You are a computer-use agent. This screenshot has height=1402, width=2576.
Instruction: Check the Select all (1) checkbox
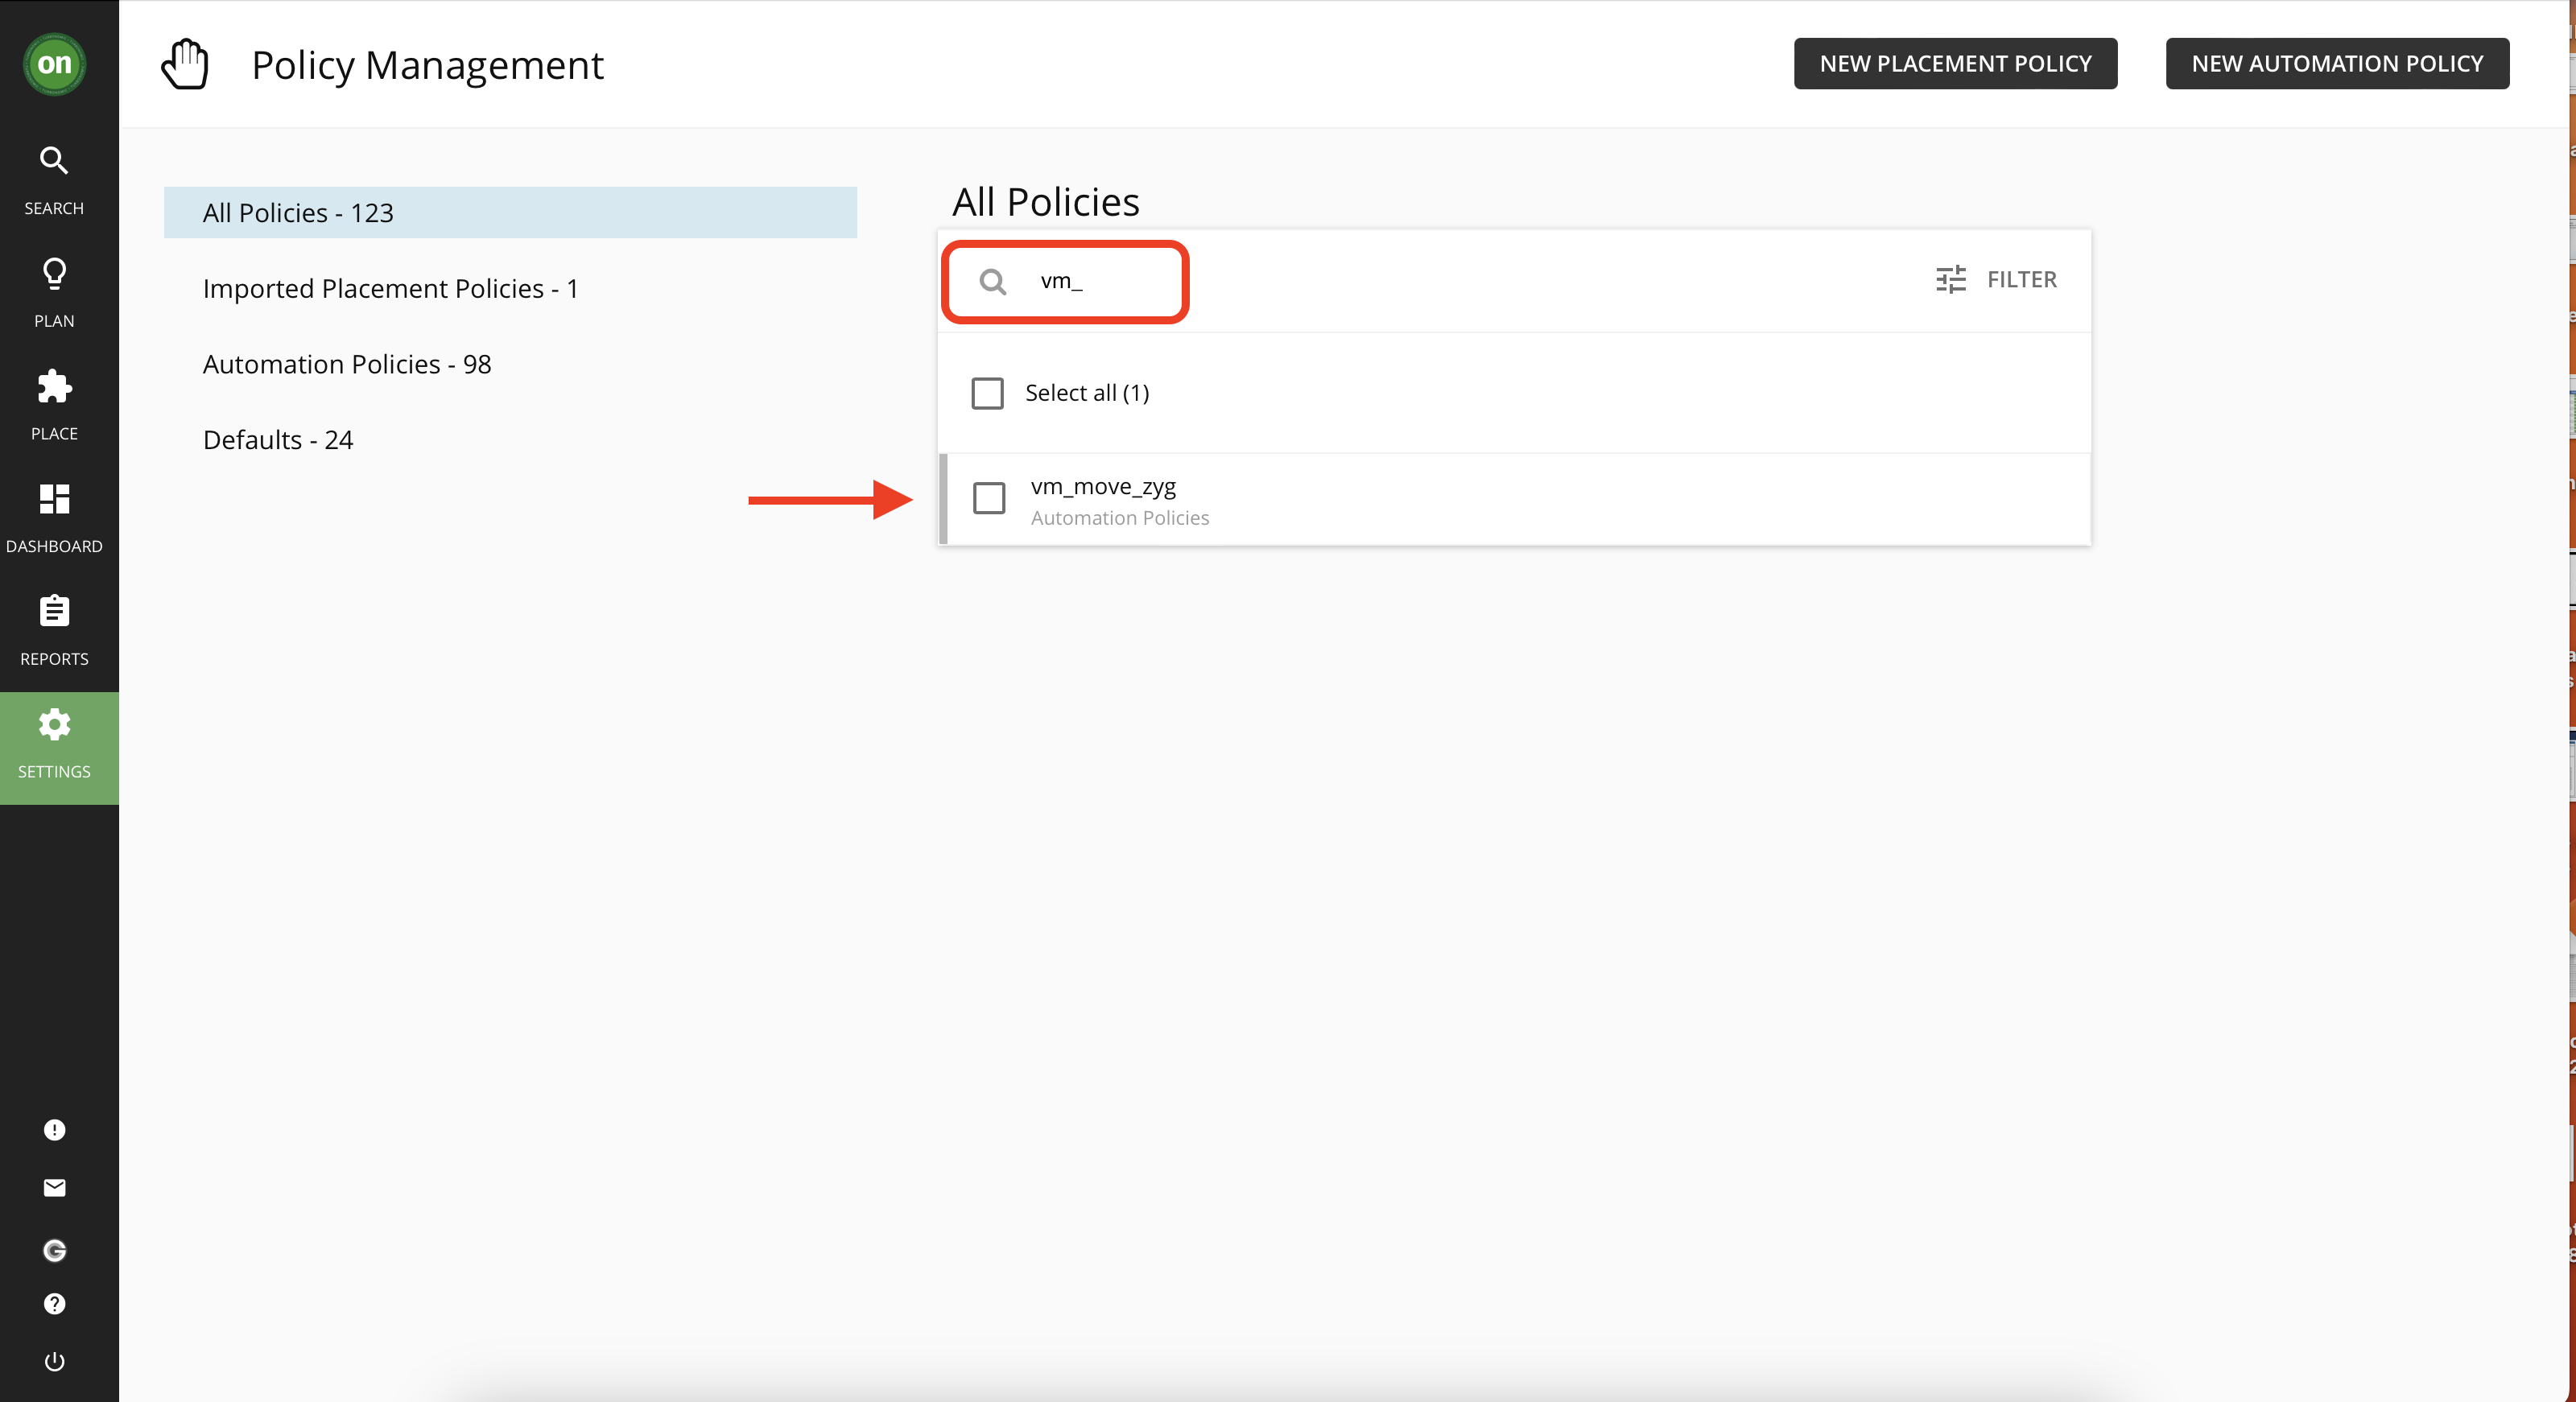point(987,393)
